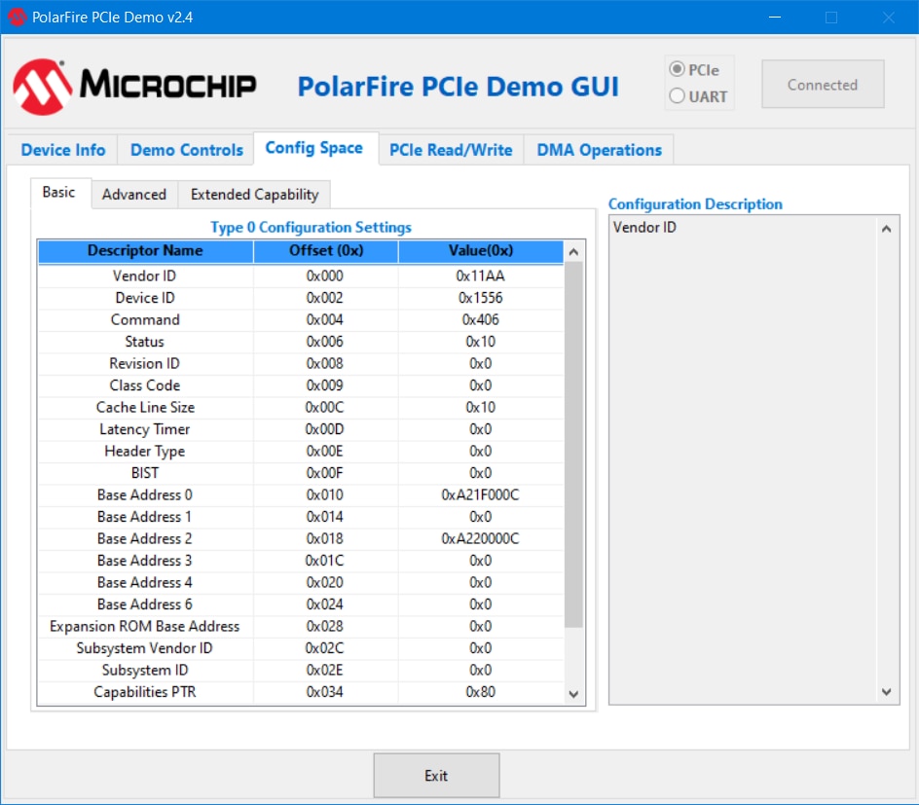This screenshot has height=805, width=919.
Task: Select the Capabilities PTR descriptor cell
Action: pos(145,692)
